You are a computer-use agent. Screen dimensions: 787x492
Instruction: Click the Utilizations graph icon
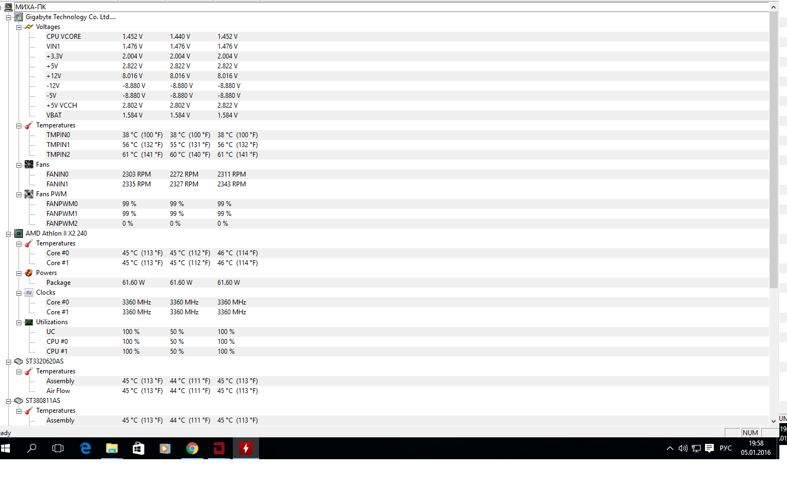tap(29, 322)
